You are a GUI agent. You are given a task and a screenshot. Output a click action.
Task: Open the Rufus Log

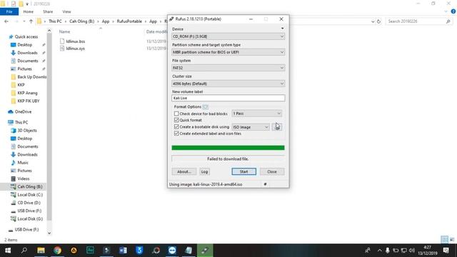point(205,171)
